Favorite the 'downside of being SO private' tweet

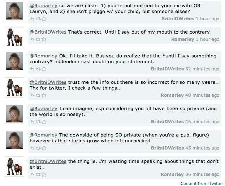tap(44, 148)
